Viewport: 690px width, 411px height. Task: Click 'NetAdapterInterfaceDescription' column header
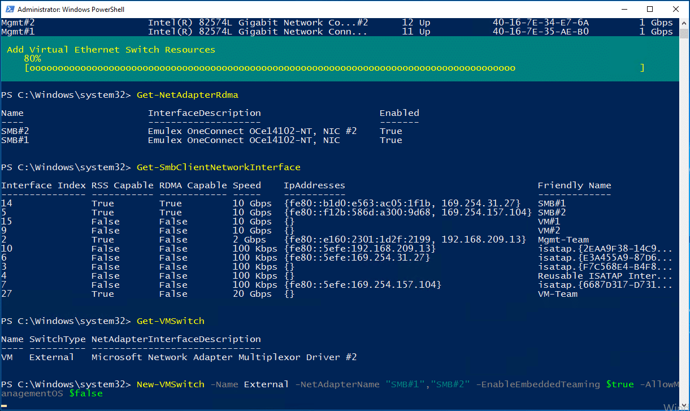176,339
